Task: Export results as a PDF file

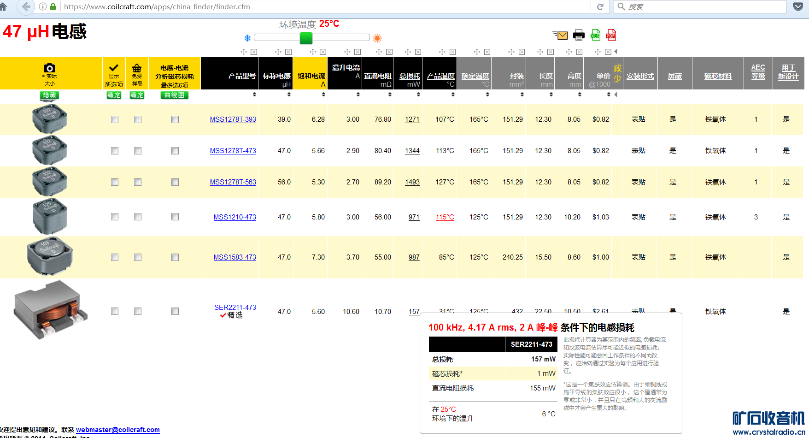Action: point(611,35)
